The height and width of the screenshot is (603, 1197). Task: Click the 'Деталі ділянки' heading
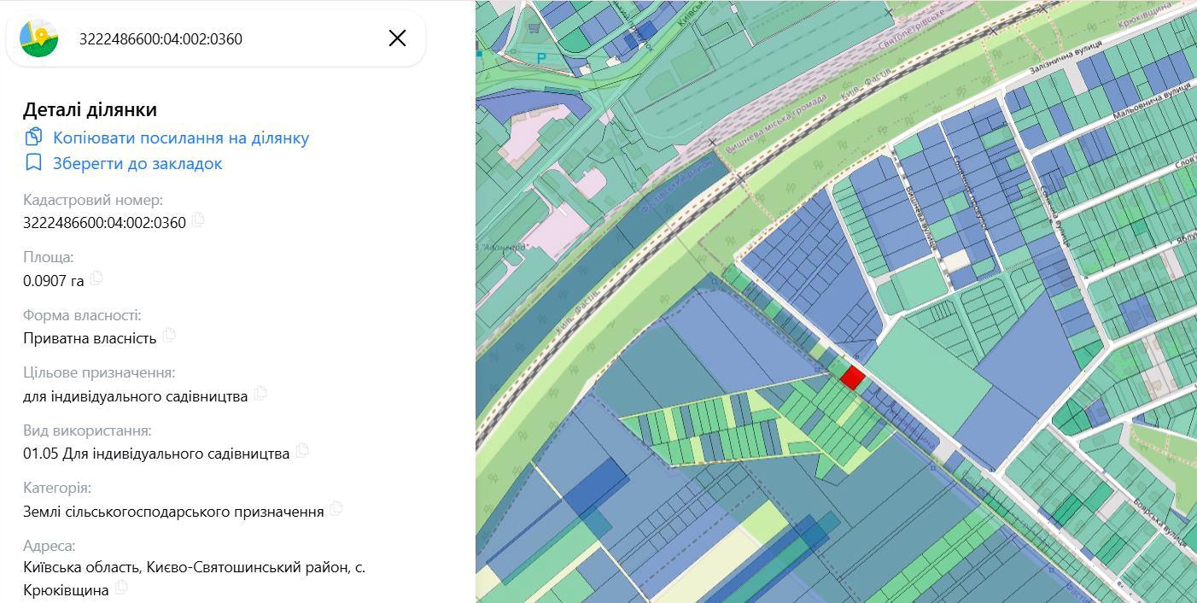[x=90, y=109]
